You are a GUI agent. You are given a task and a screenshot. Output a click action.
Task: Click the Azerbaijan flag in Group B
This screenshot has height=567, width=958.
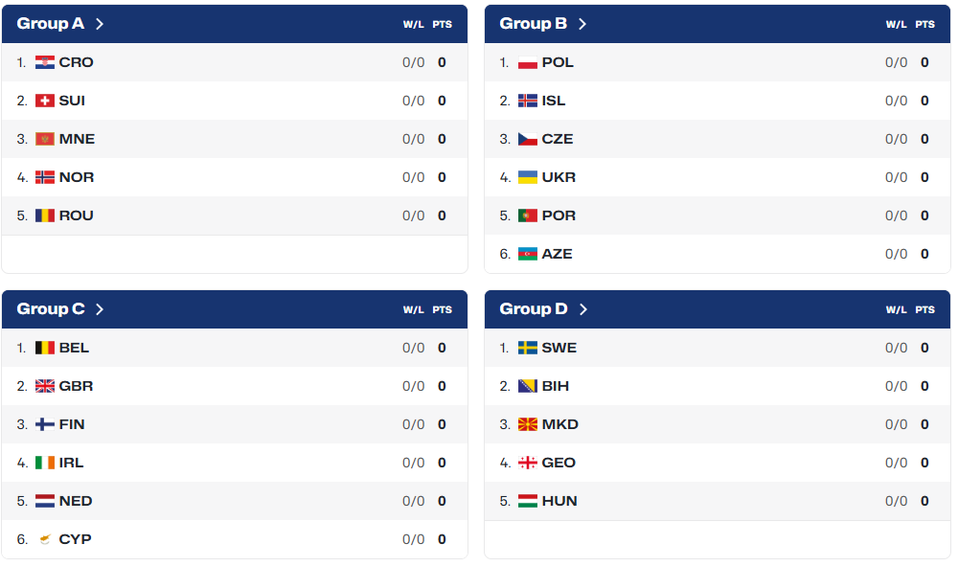[527, 254]
